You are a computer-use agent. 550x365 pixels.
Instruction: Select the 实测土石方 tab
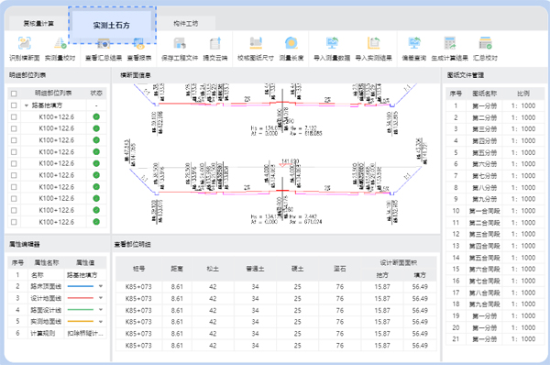[112, 25]
